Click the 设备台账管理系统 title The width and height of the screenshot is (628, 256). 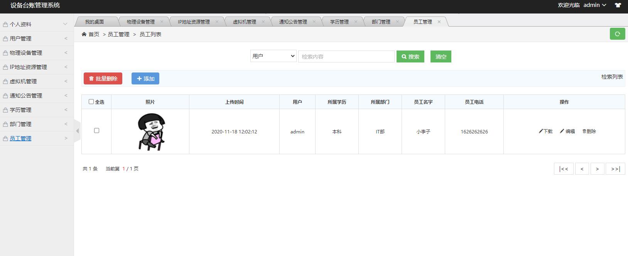(35, 5)
